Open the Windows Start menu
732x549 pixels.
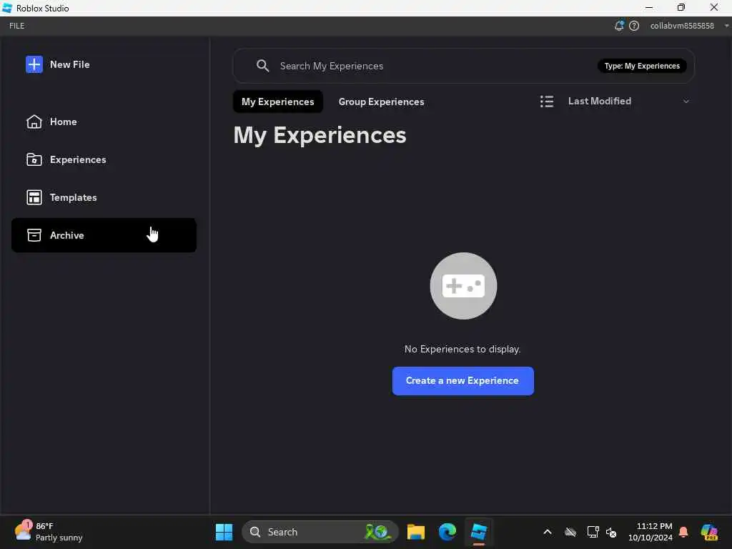224,532
